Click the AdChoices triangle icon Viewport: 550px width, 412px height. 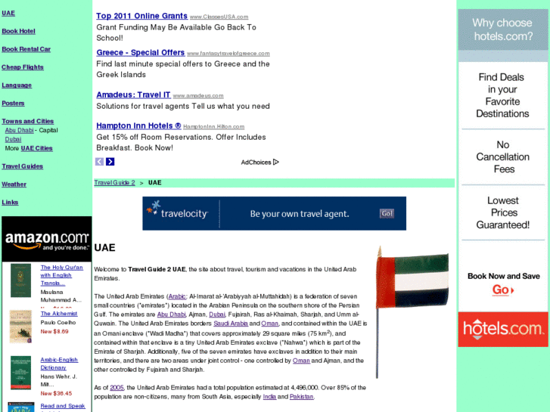coord(276,162)
